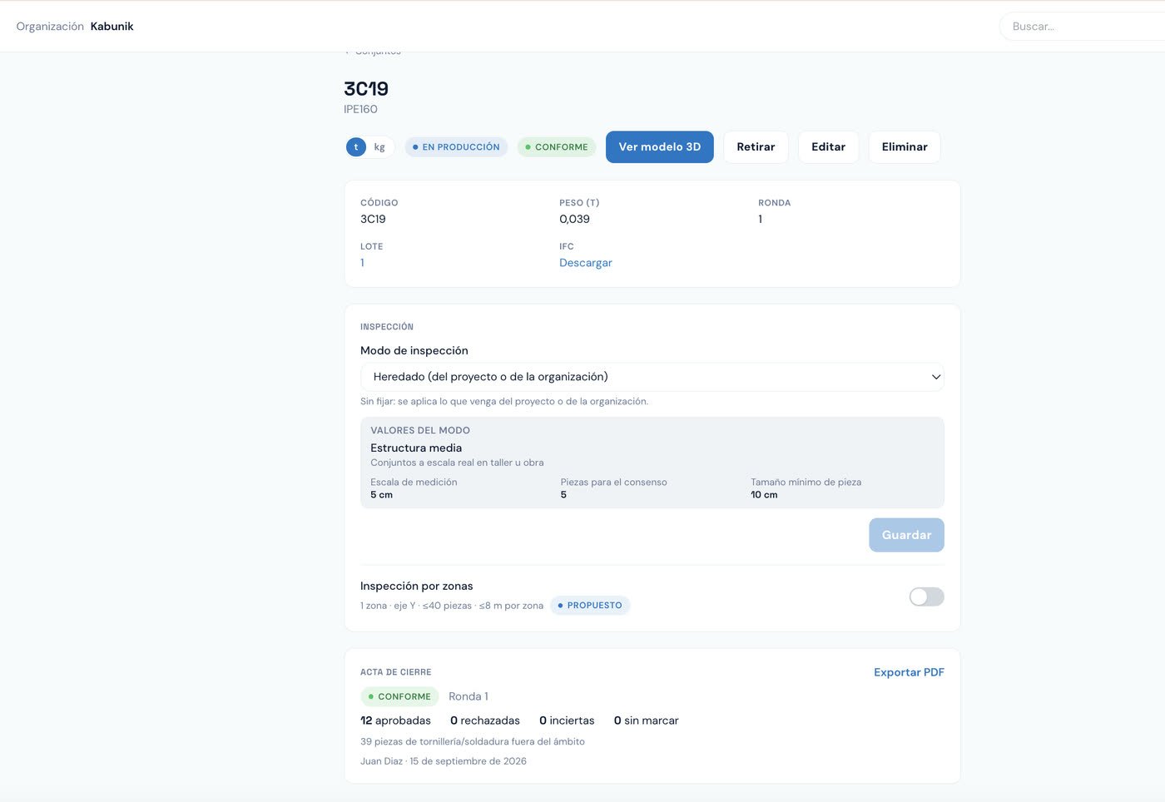Download the IFC file via Descargar
The height and width of the screenshot is (802, 1165).
tap(586, 263)
